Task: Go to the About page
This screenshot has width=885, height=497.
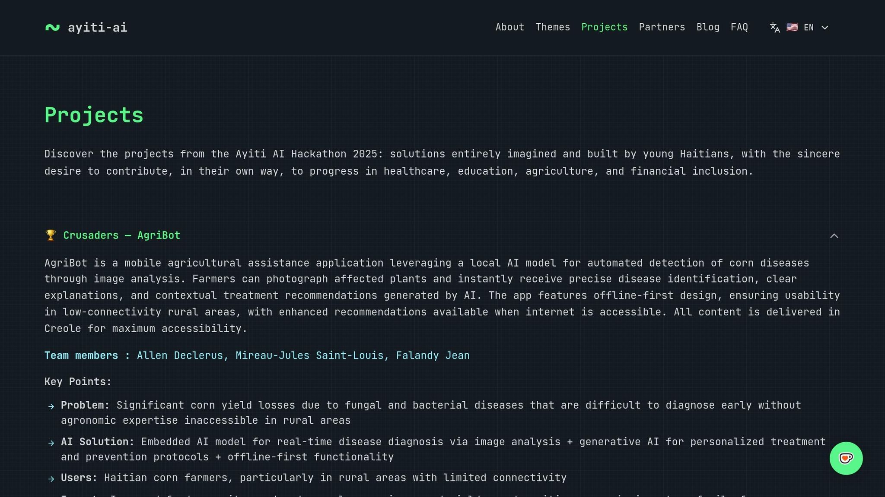Action: (x=510, y=27)
